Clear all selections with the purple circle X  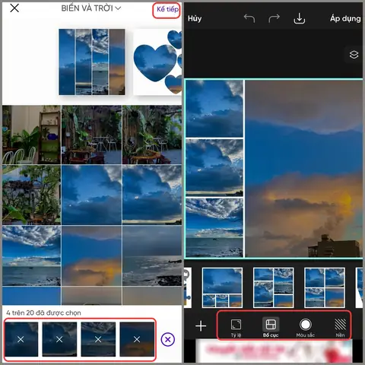coord(168,339)
